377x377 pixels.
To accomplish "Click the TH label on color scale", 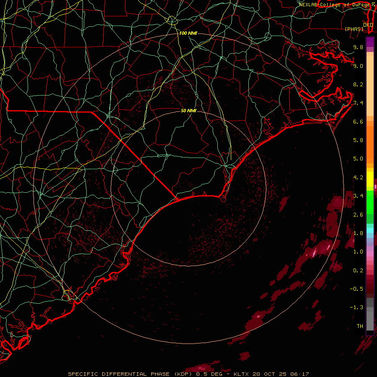I will [x=360, y=326].
